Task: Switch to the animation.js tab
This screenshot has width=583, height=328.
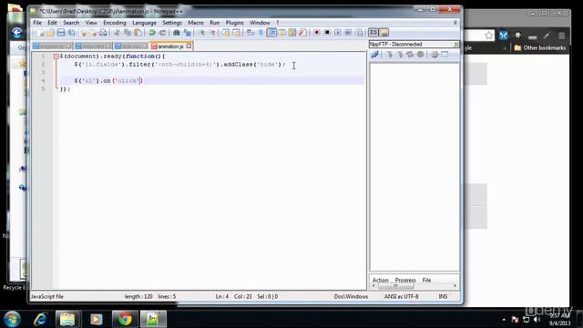Action: click(170, 46)
